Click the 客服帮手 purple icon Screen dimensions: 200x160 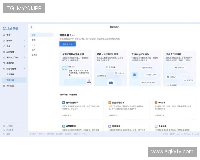110,126
